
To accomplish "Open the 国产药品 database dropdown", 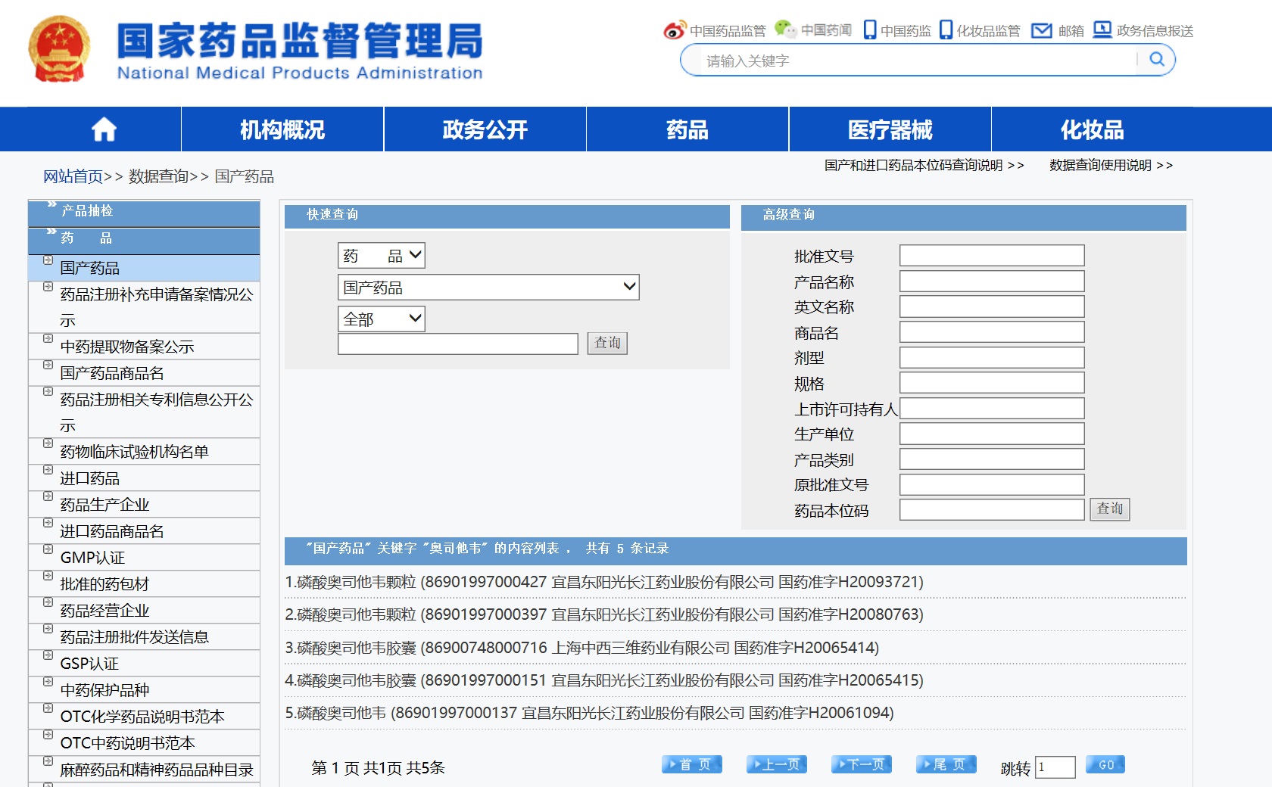I will coord(488,288).
